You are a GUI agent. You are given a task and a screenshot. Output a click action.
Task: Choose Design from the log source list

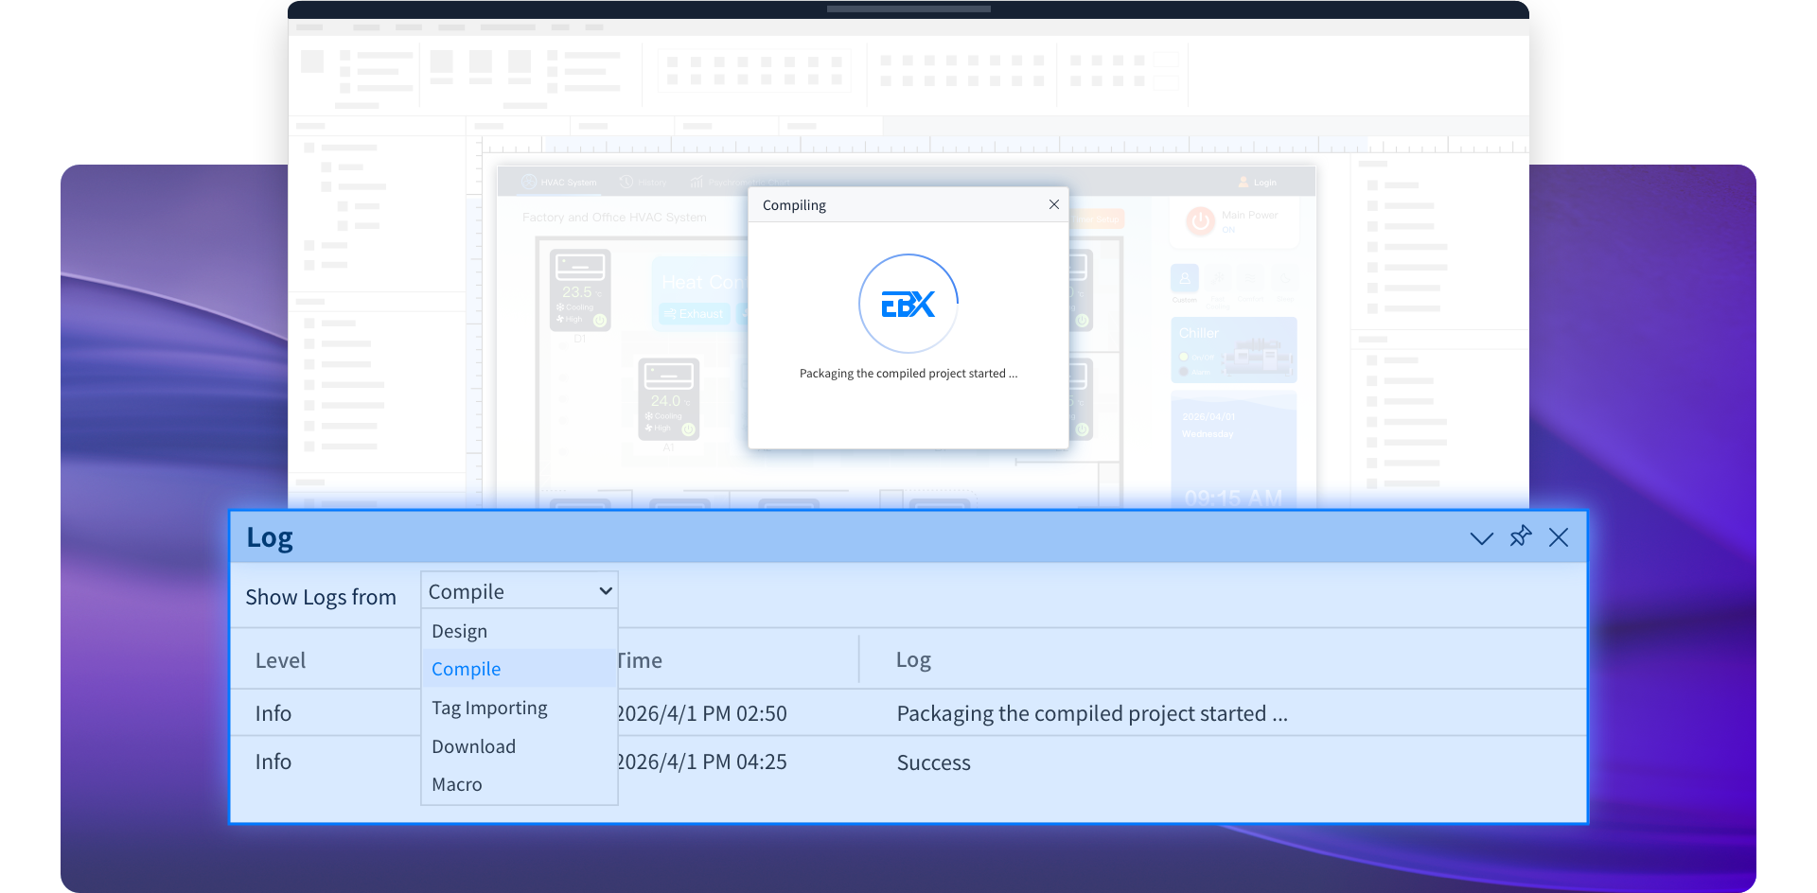click(x=459, y=631)
